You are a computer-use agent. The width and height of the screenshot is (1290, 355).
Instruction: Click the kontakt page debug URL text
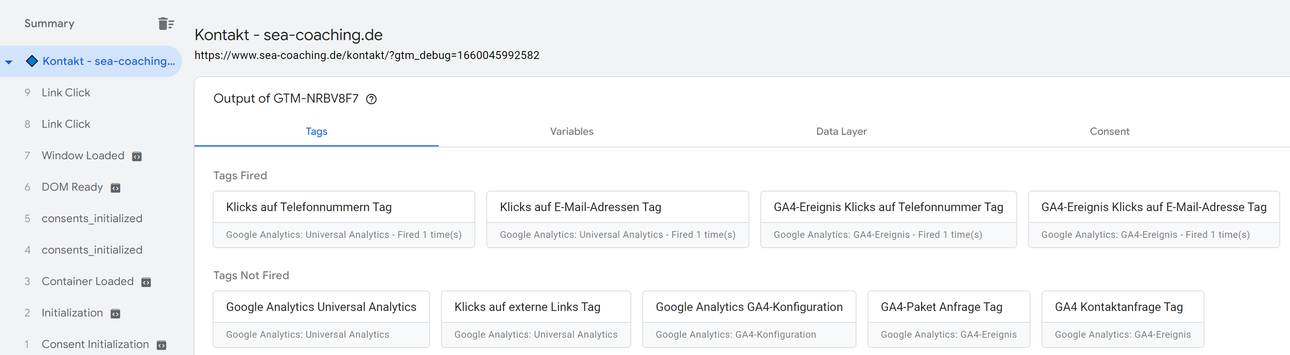[367, 55]
